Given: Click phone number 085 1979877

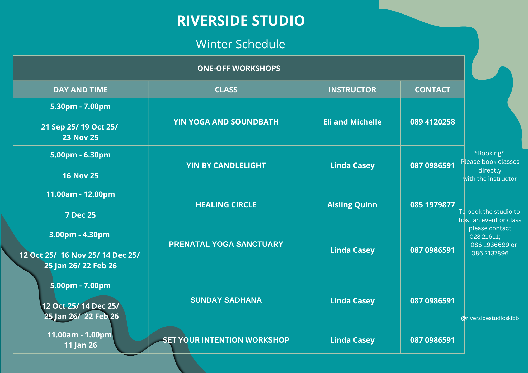Looking at the screenshot, I should click(x=432, y=205).
